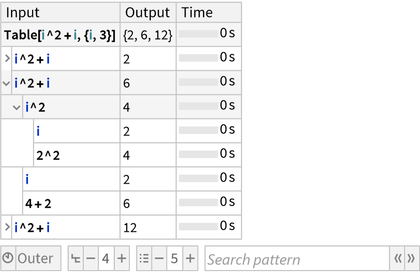This screenshot has width=420, height=273.
Task: Click the Output column header
Action: [x=148, y=13]
